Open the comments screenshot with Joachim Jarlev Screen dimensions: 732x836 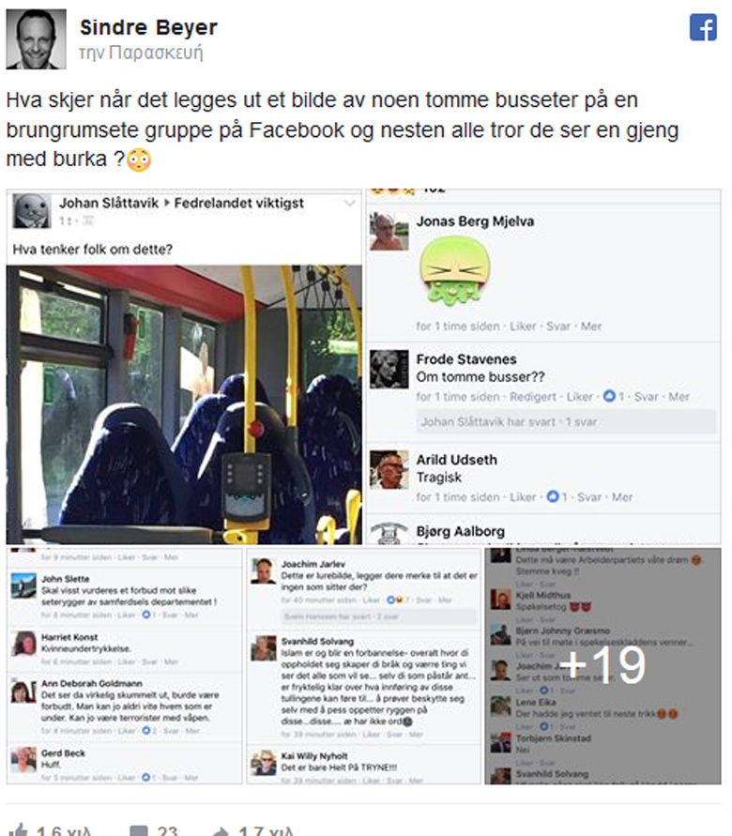(x=363, y=666)
